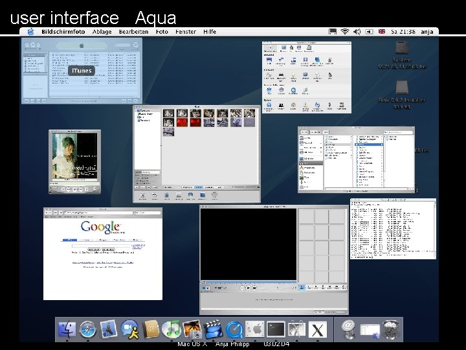The width and height of the screenshot is (466, 350).
Task: Open iPhoto camera icon in the Dock
Action: 192,329
